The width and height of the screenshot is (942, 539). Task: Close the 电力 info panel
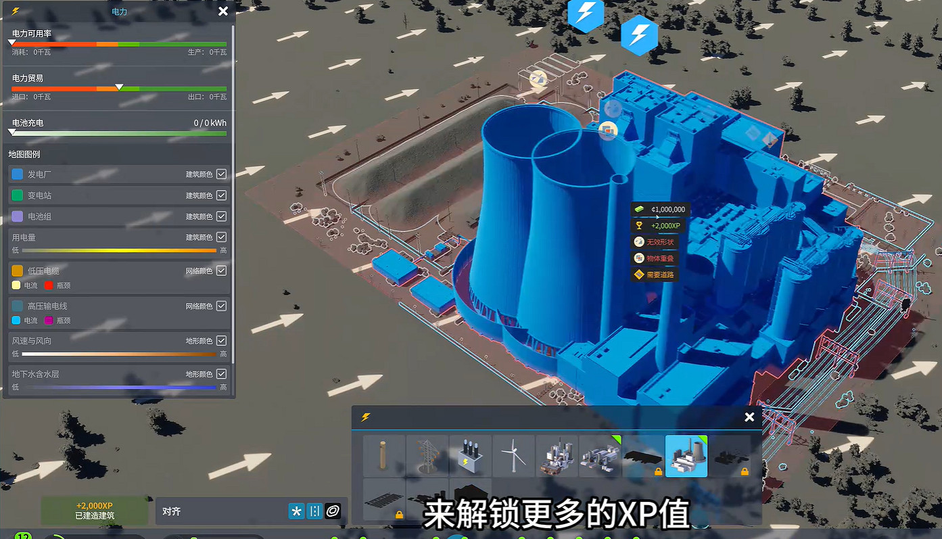pyautogui.click(x=222, y=11)
